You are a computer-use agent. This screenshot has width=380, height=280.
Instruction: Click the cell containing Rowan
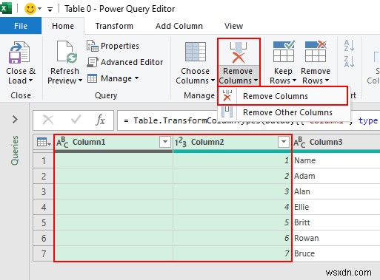click(x=336, y=238)
